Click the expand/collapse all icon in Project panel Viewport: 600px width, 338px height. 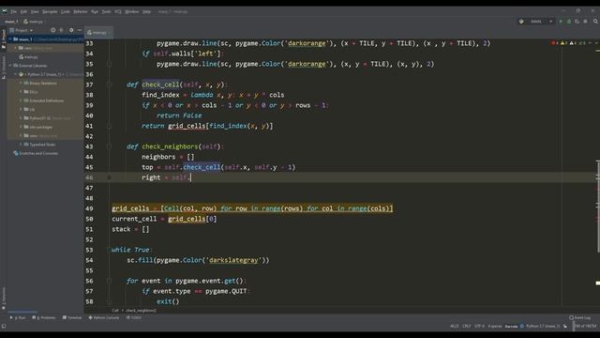(61, 30)
